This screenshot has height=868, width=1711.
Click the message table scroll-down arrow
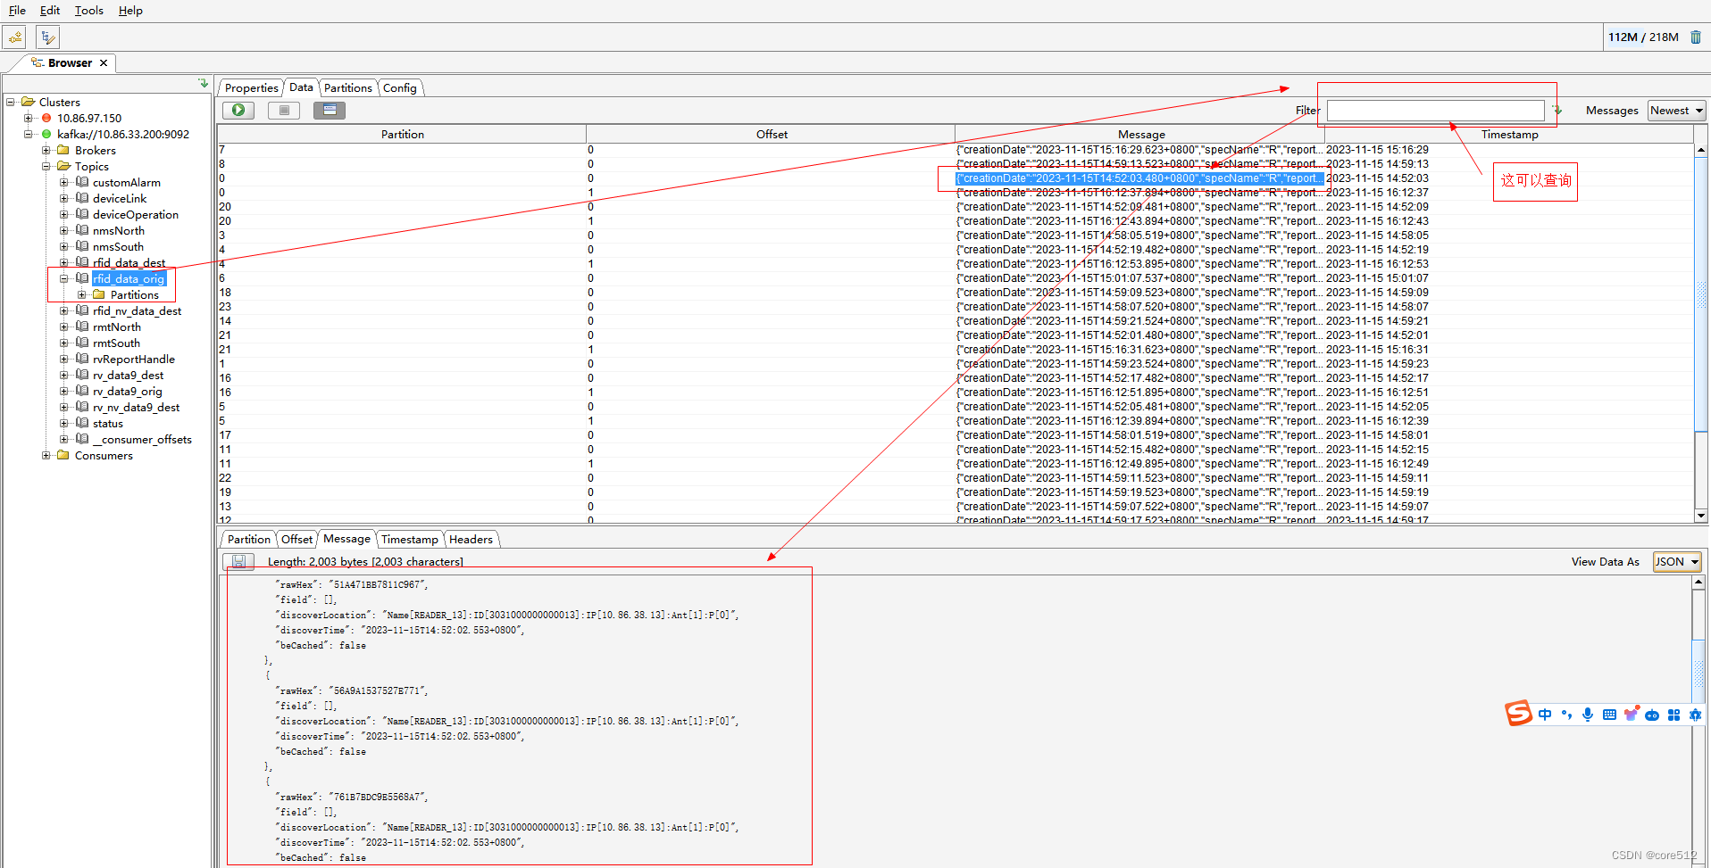pos(1701,516)
